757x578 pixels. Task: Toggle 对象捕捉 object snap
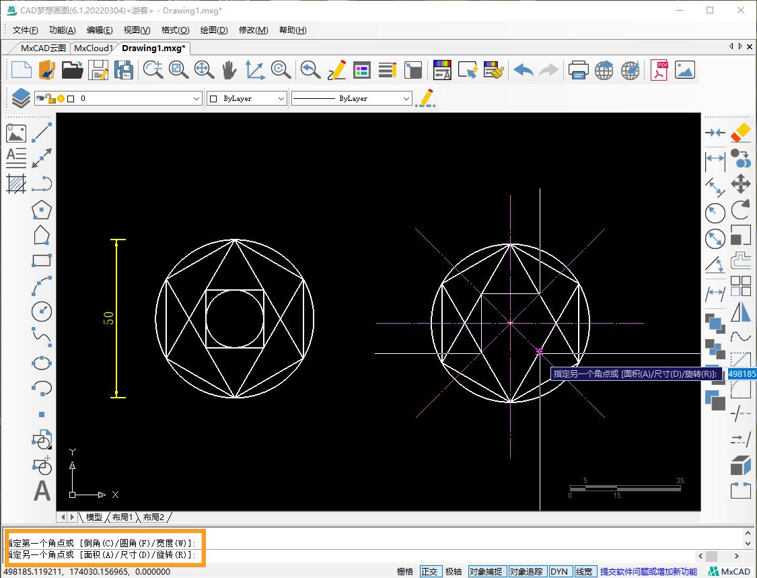coord(485,571)
